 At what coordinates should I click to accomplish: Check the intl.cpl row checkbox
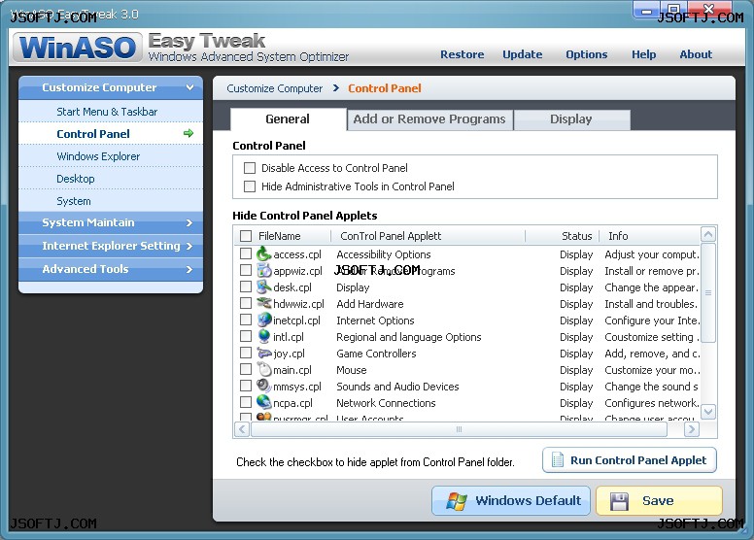click(246, 336)
